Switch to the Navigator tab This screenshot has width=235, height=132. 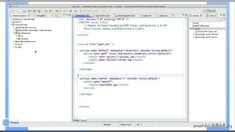click(x=39, y=15)
